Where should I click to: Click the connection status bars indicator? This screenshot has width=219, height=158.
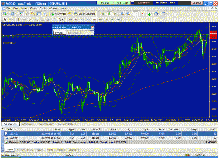187,155
